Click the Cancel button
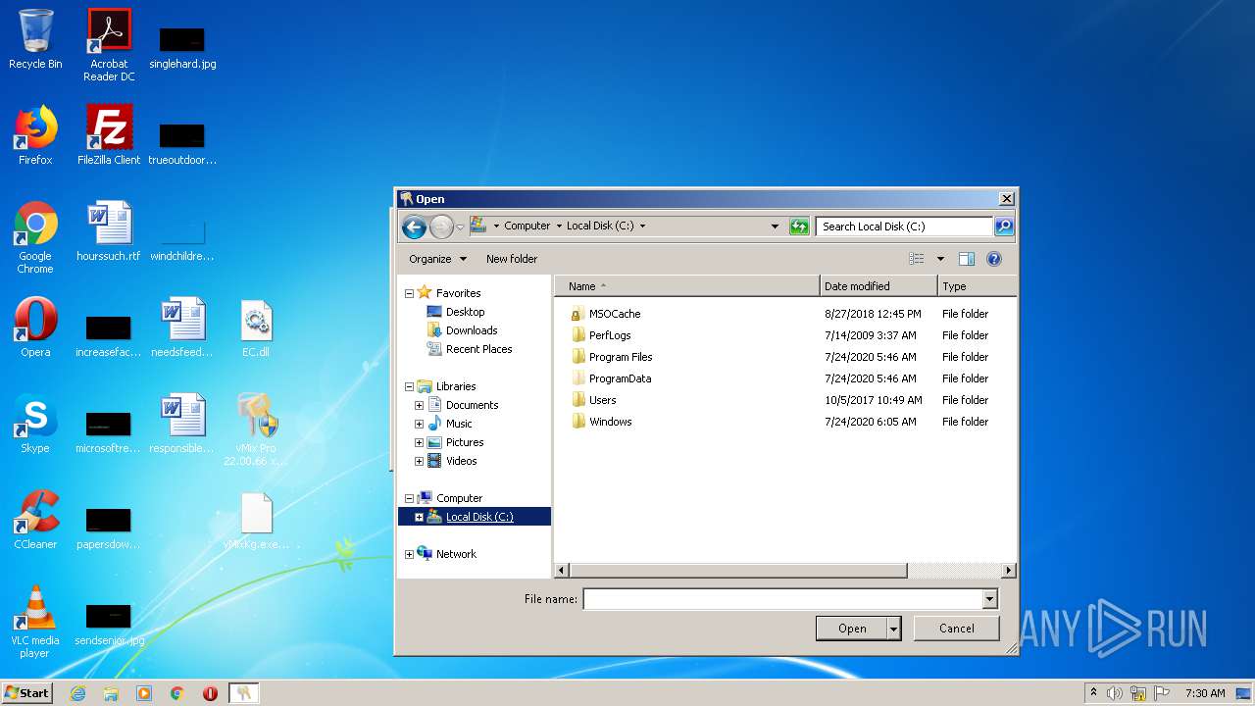 956,629
